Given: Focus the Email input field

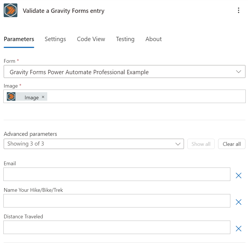Looking at the screenshot, I should pyautogui.click(x=117, y=174).
